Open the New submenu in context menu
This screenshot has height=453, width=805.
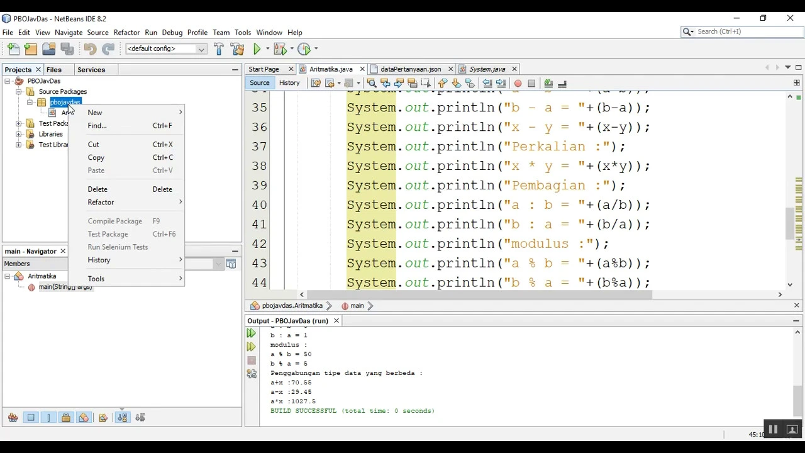coord(126,113)
